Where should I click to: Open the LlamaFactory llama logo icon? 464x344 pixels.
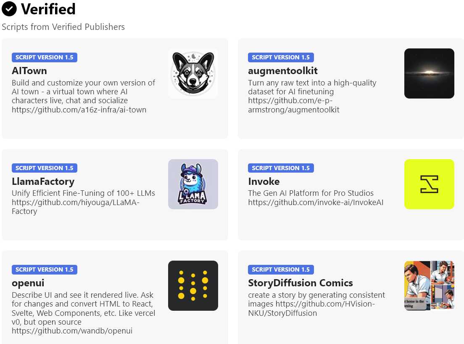coord(193,184)
